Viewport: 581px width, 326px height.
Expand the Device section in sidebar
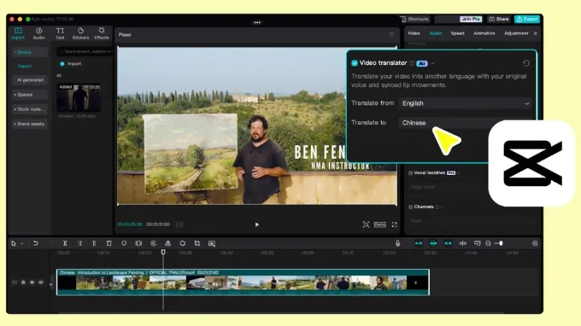coord(30,52)
